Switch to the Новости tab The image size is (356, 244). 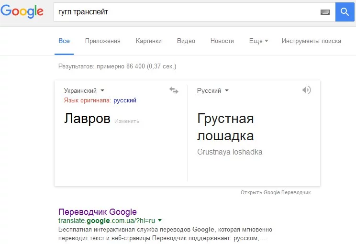tap(222, 41)
